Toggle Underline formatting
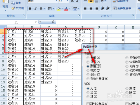The image size is (140, 105). (x=41, y=9)
